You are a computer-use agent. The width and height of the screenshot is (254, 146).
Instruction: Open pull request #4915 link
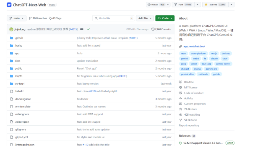(73, 29)
